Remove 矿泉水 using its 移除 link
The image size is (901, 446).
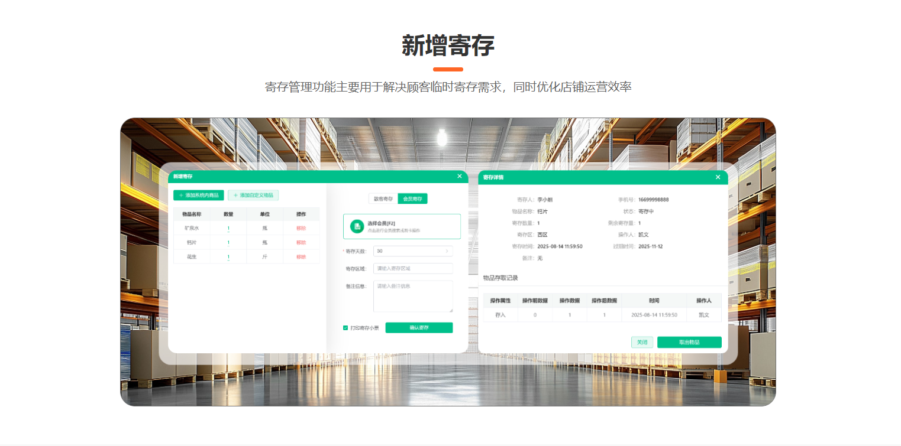(300, 227)
